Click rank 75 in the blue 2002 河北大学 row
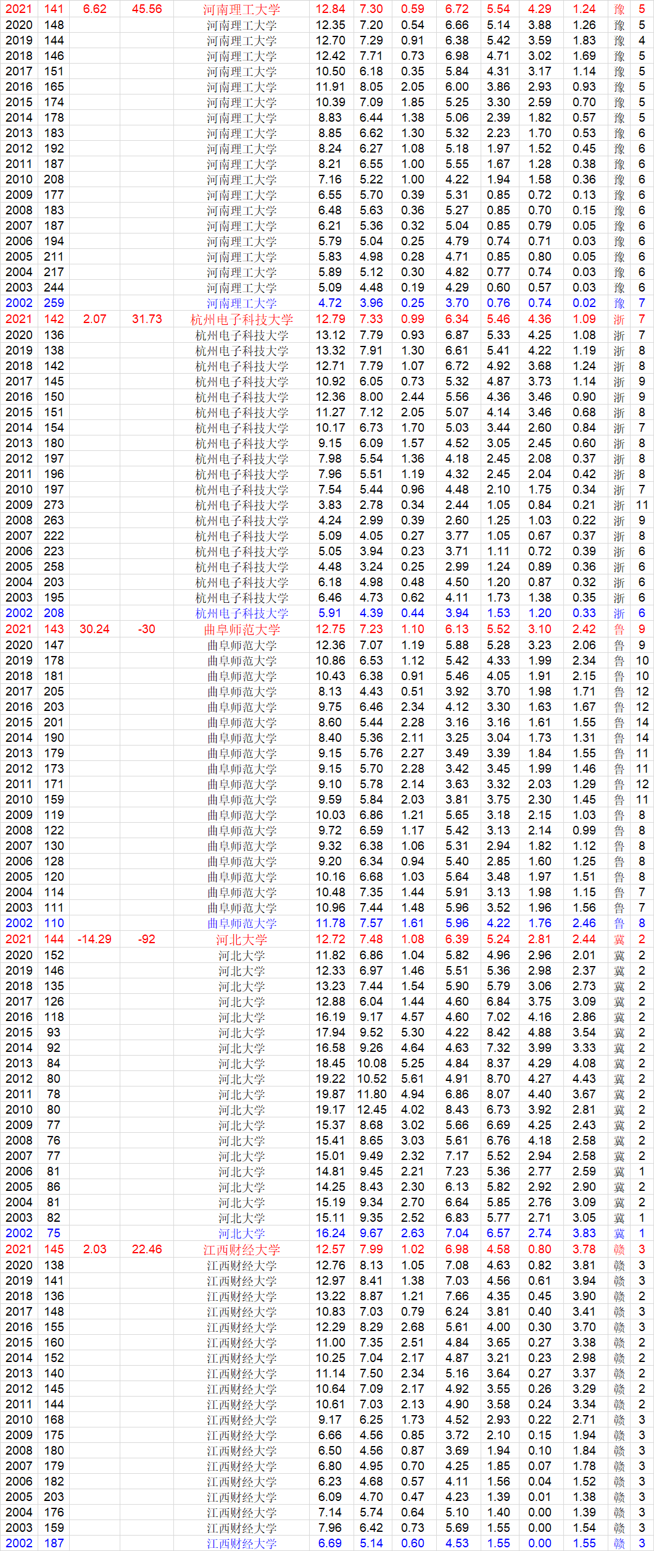Screen dimensions: 654x1551 [54, 1234]
